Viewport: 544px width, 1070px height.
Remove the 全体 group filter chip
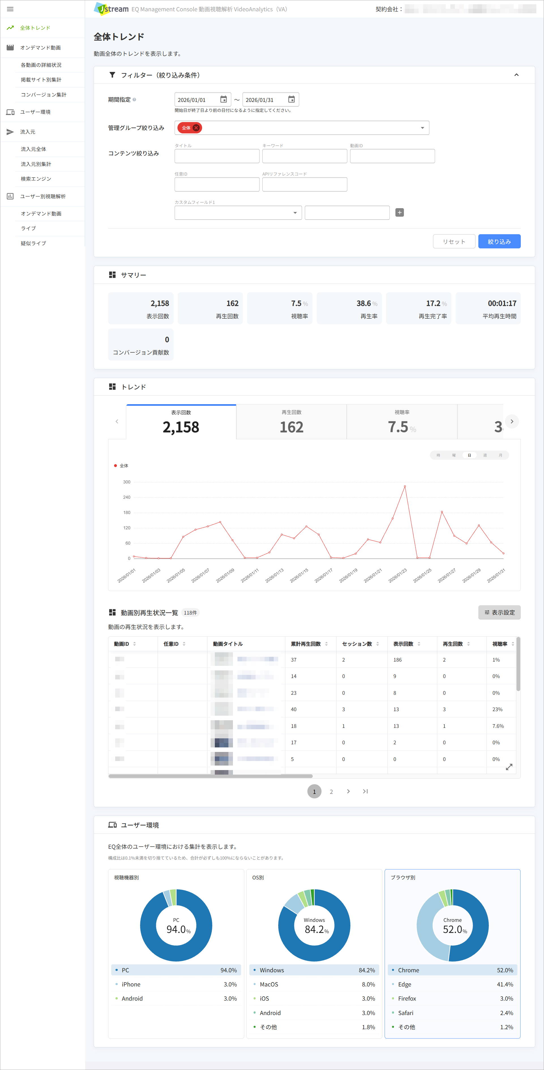[x=196, y=128]
